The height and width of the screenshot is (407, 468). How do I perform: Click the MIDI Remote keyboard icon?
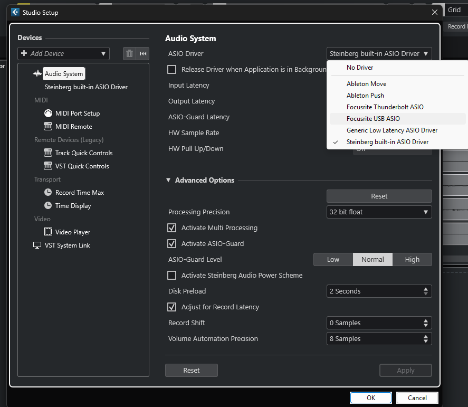pyautogui.click(x=48, y=126)
